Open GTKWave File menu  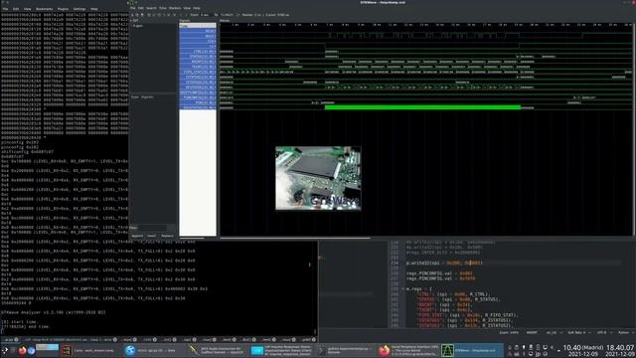pyautogui.click(x=132, y=8)
